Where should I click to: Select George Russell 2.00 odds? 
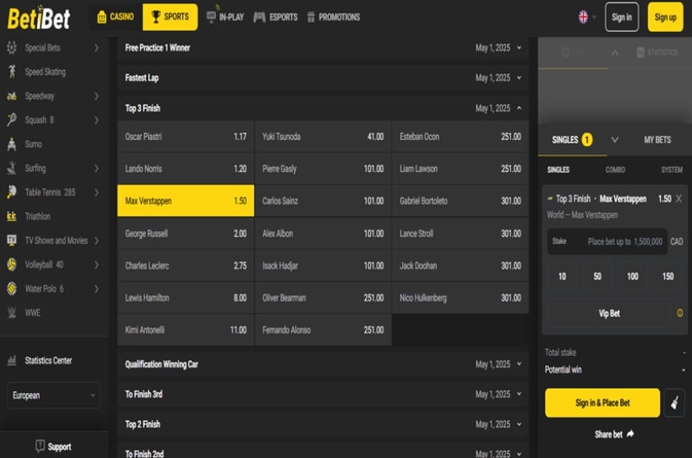186,234
